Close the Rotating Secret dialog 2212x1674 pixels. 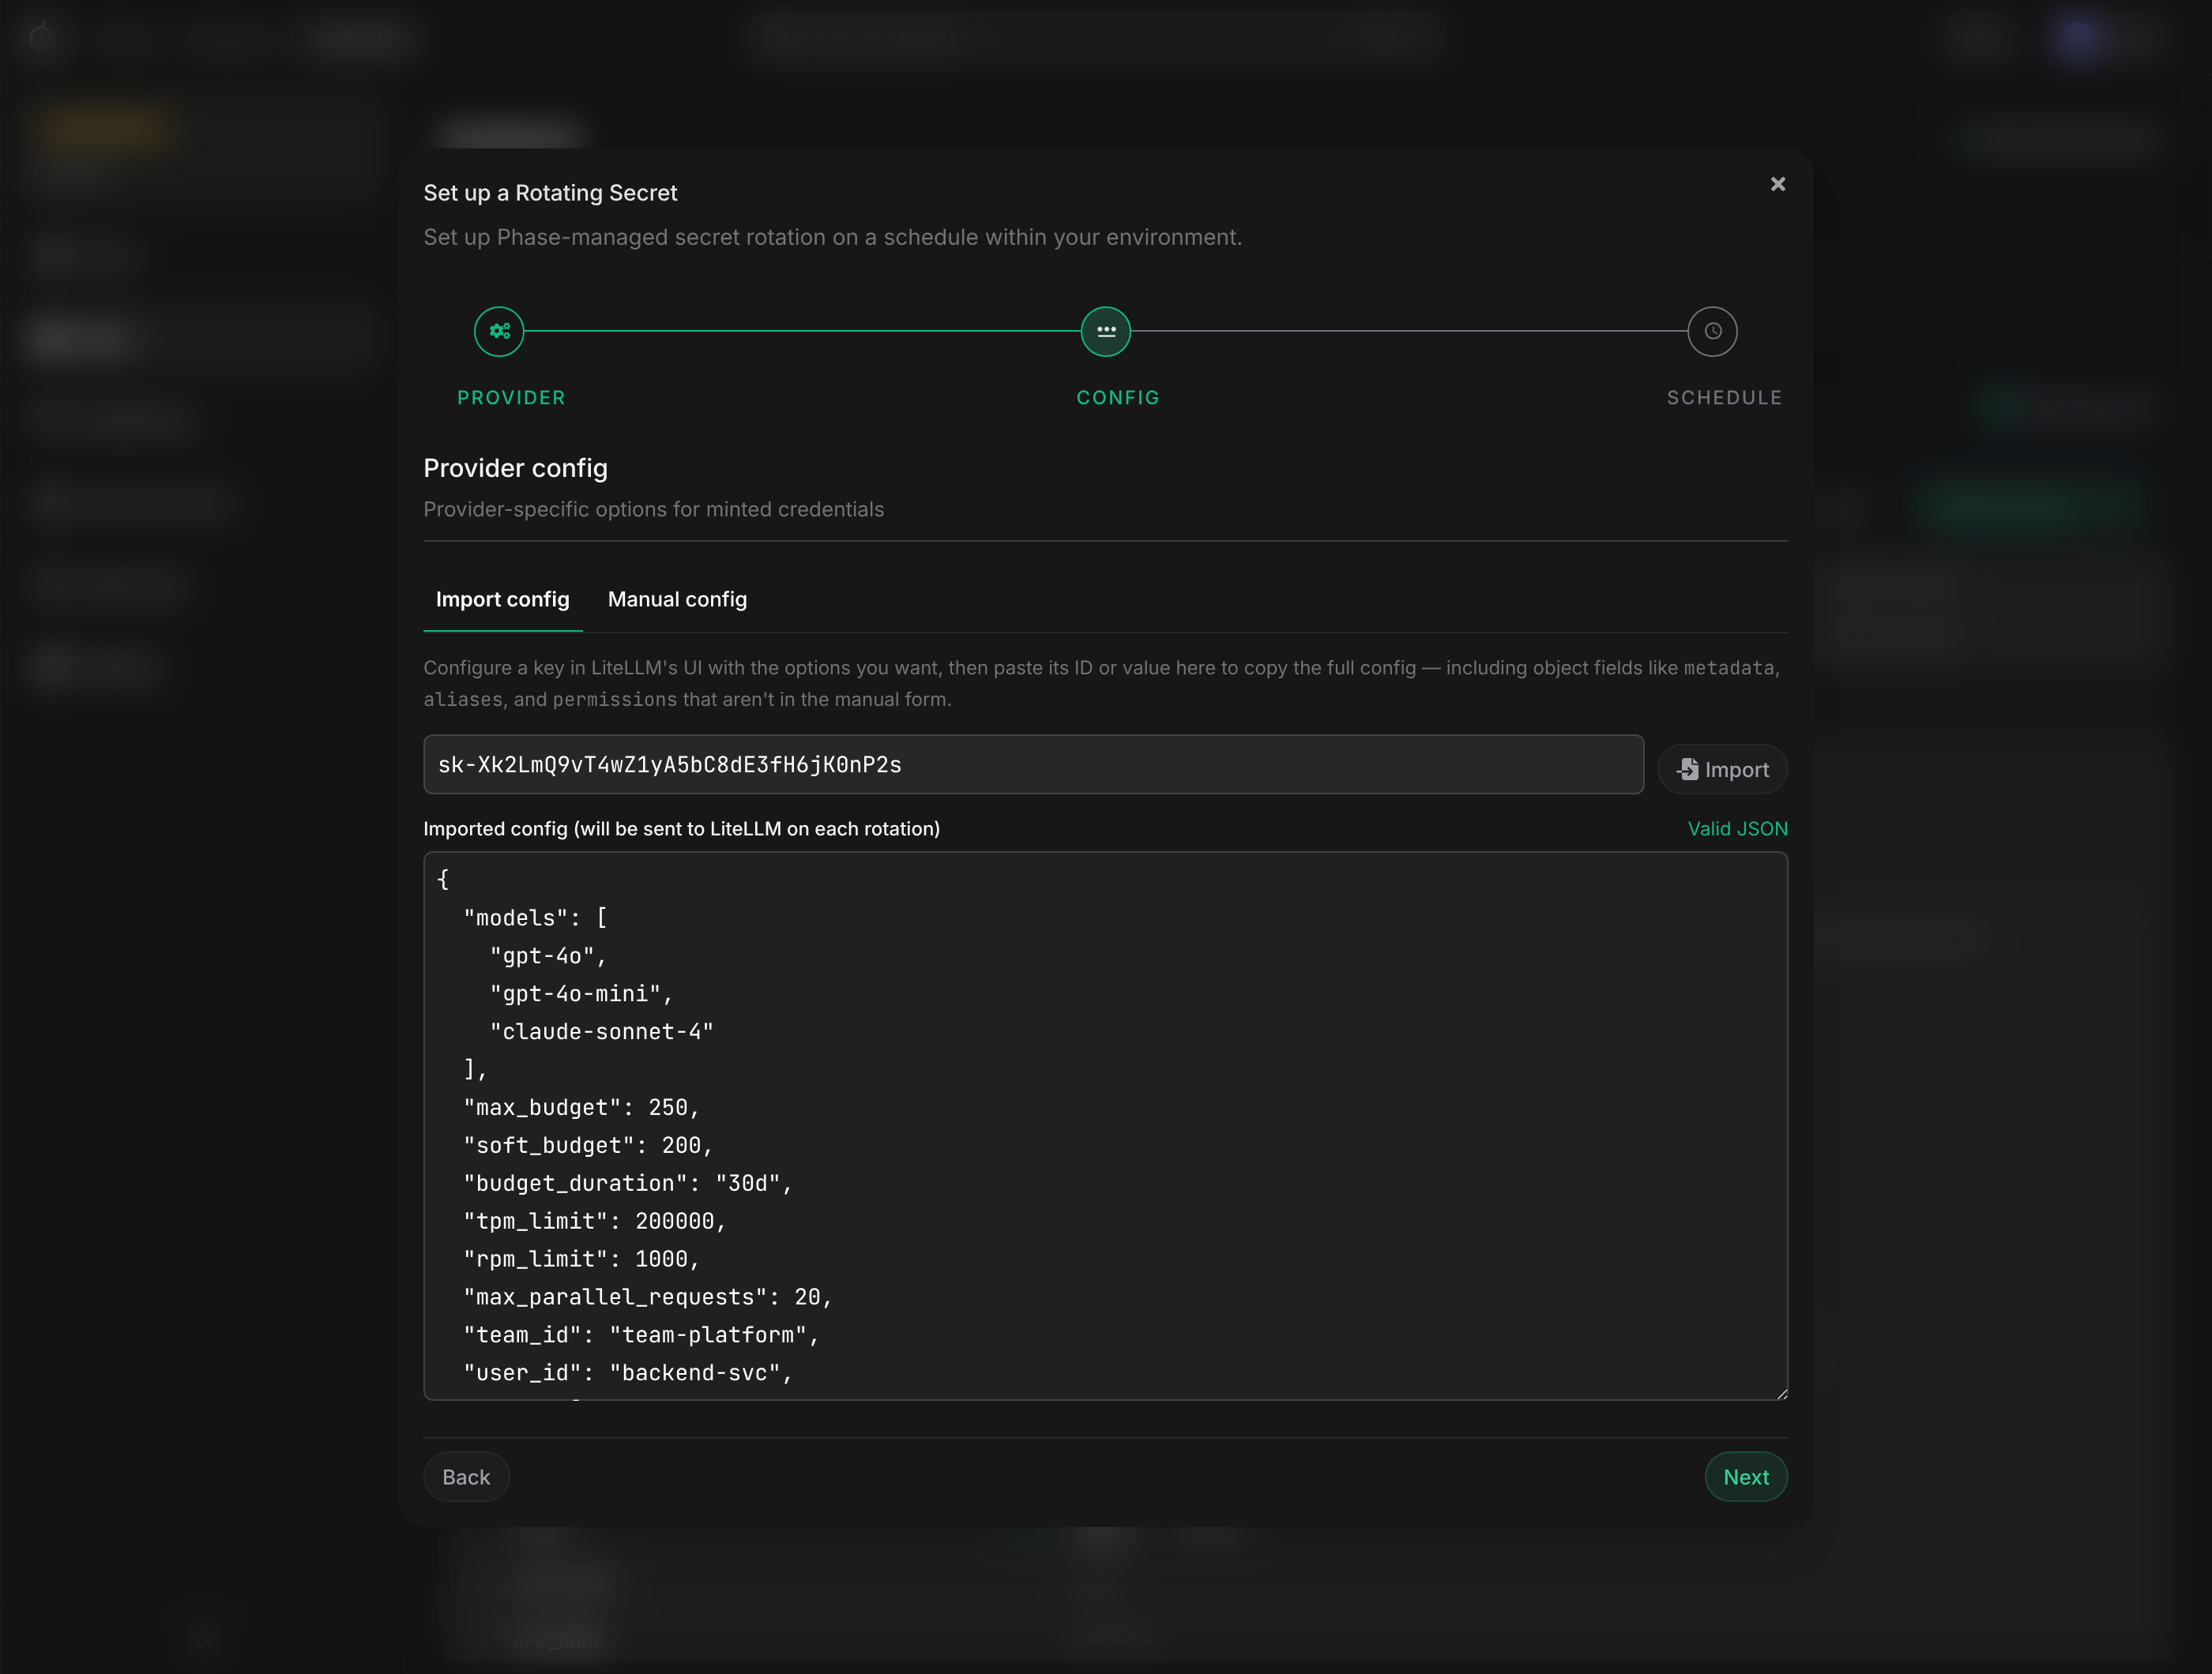pos(1777,184)
